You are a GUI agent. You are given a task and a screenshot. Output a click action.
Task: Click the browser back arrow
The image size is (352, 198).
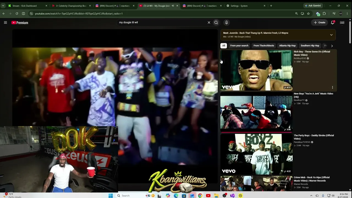[4, 13]
